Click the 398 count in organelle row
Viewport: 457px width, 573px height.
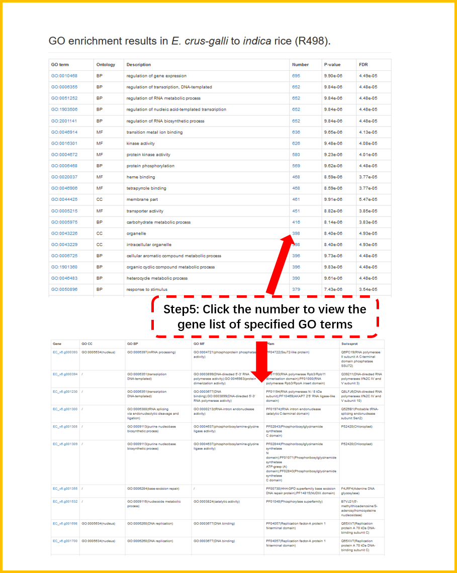(x=296, y=234)
